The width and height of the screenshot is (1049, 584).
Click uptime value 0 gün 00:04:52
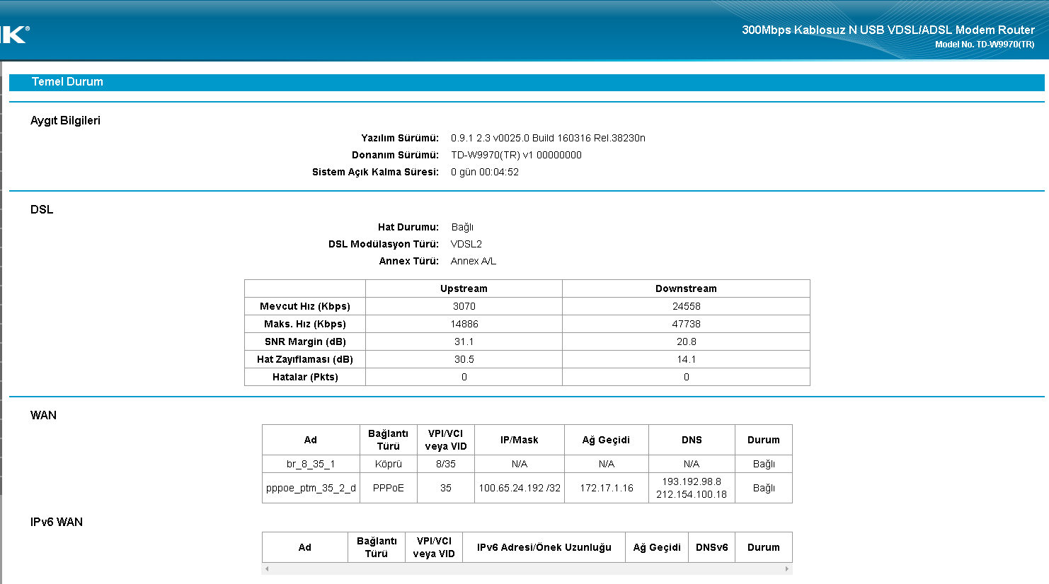tap(485, 172)
